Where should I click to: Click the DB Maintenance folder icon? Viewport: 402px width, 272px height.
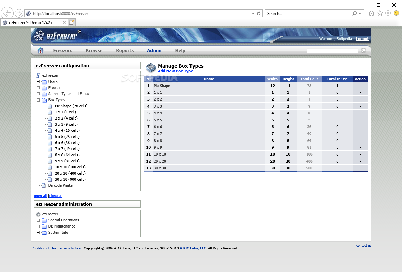point(44,226)
